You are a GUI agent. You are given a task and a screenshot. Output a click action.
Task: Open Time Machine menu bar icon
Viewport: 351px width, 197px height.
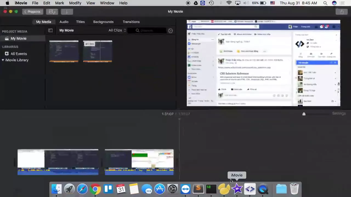(211, 3)
